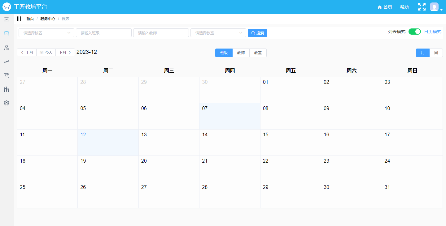
Task: Expand the campus (请选择校区) dropdown
Action: click(46, 33)
